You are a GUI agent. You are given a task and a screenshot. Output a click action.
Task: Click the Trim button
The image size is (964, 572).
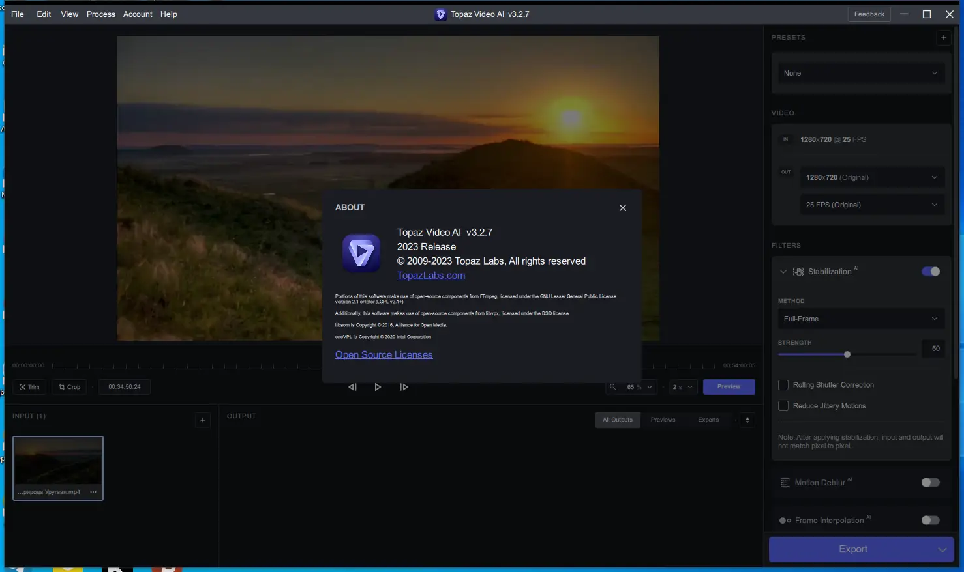(29, 387)
